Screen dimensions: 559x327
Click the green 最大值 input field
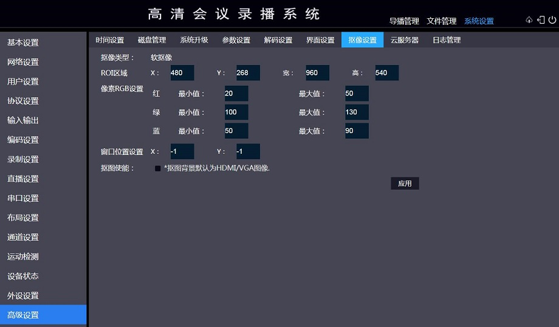(x=357, y=112)
